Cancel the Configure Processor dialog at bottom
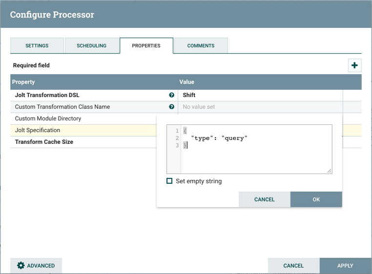This screenshot has height=274, width=372. (x=293, y=266)
